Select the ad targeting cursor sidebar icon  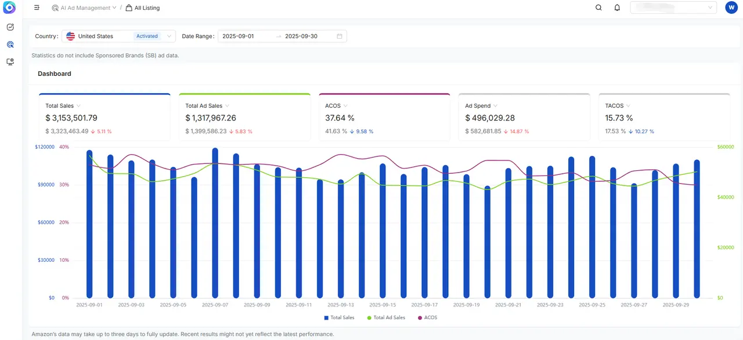pyautogui.click(x=10, y=45)
